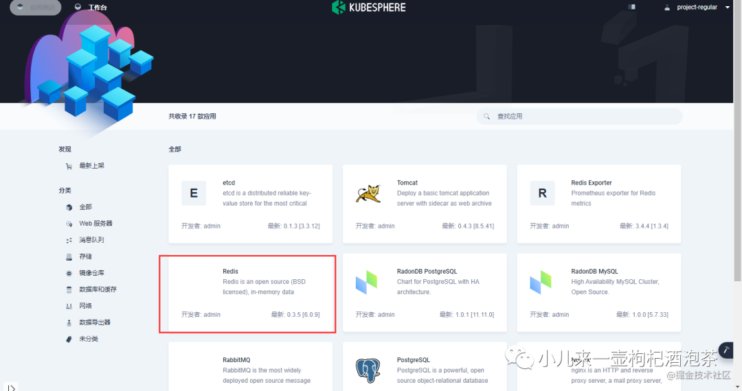
Task: Click the RadonDB PostgreSQL logo
Action: click(367, 283)
